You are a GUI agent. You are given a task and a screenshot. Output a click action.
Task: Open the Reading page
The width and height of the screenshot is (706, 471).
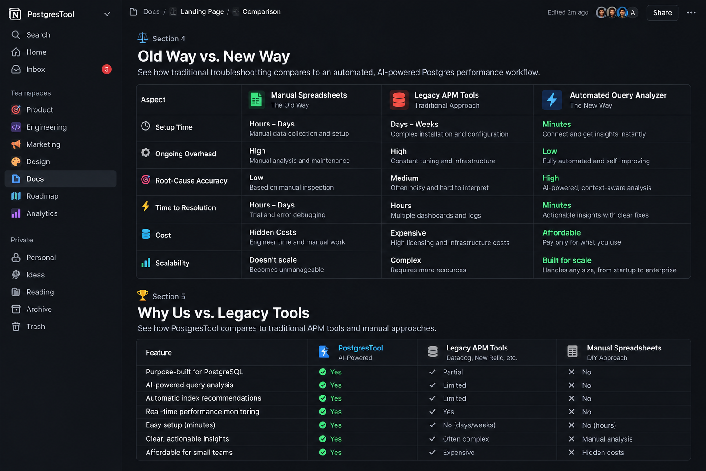[60, 292]
